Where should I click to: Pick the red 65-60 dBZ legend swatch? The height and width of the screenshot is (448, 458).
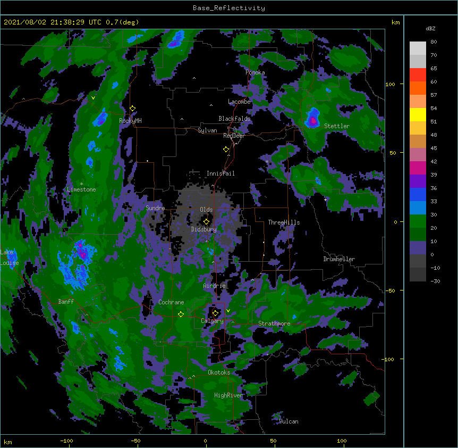pyautogui.click(x=418, y=75)
